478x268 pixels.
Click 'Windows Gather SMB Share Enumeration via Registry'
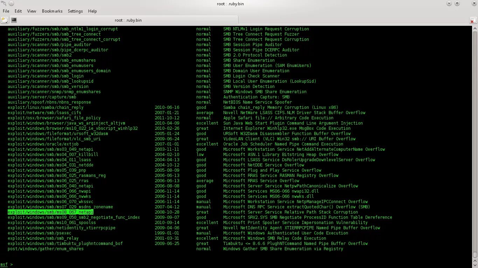coord(283,249)
